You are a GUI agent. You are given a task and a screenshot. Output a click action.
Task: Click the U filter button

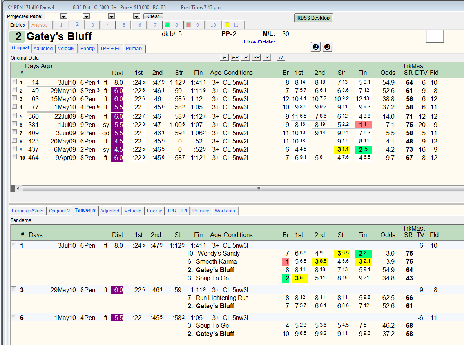pos(281,57)
